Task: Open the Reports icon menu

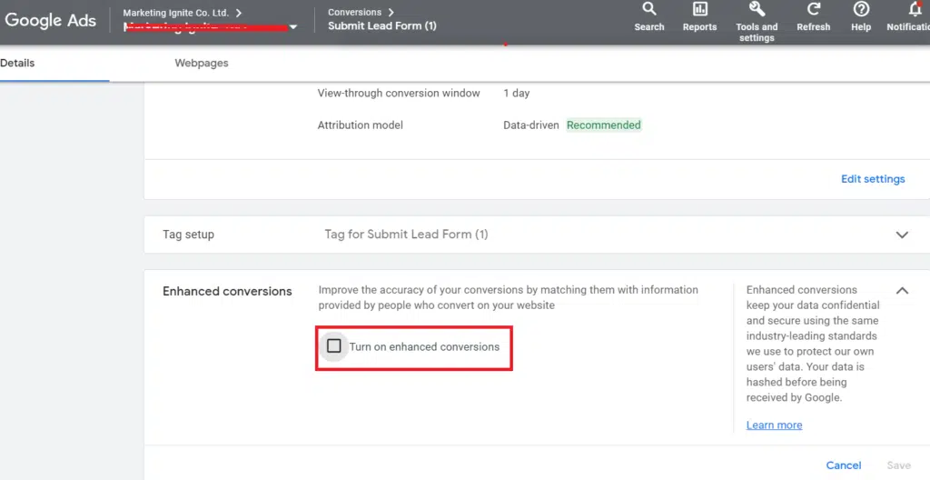Action: [699, 16]
